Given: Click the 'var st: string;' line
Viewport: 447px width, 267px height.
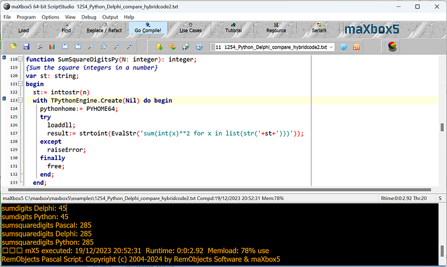Looking at the screenshot, I should tap(52, 76).
